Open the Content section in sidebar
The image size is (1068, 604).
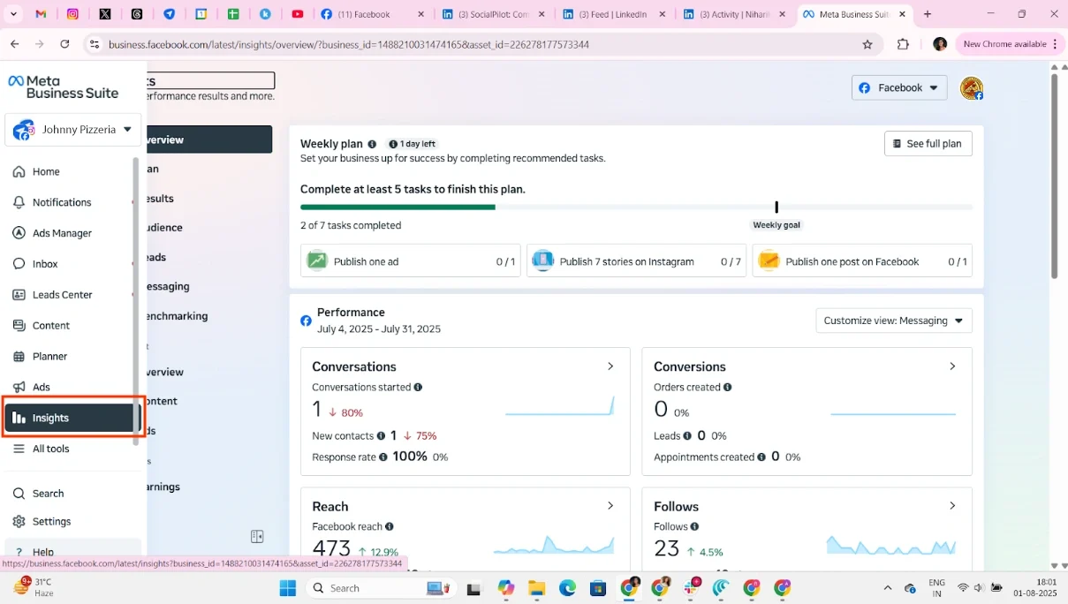tap(51, 325)
